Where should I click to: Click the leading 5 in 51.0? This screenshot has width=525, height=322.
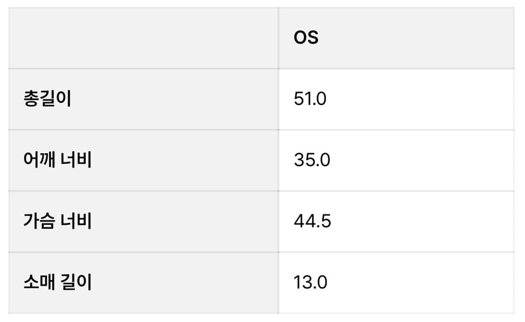(x=299, y=99)
